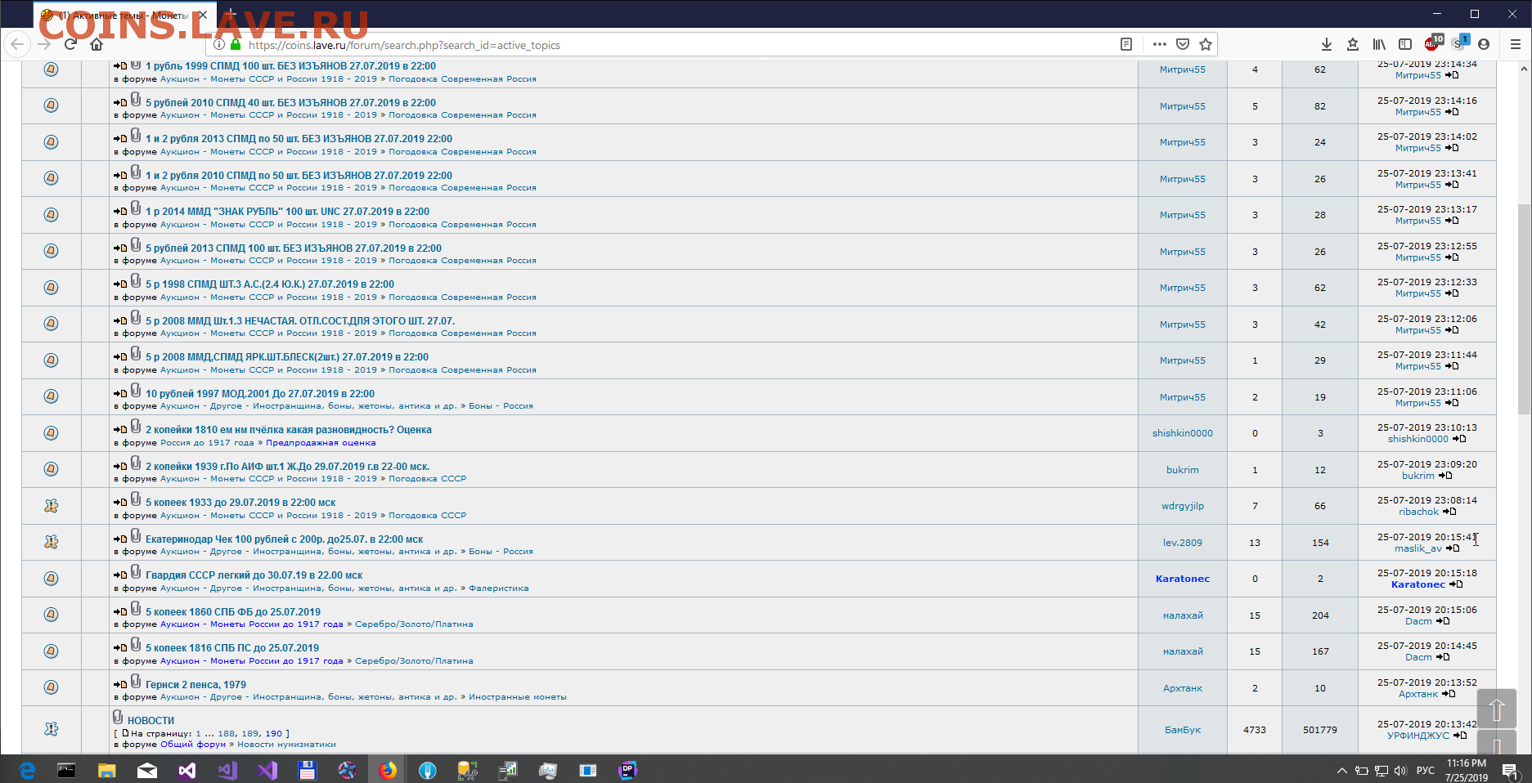
Task: Reload the current forum page
Action: (x=70, y=44)
